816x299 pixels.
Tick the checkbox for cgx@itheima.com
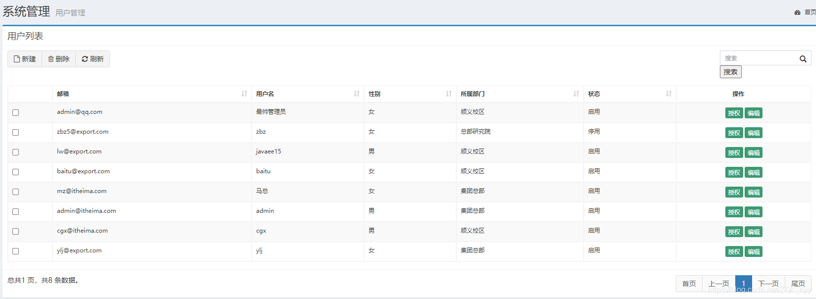point(16,232)
